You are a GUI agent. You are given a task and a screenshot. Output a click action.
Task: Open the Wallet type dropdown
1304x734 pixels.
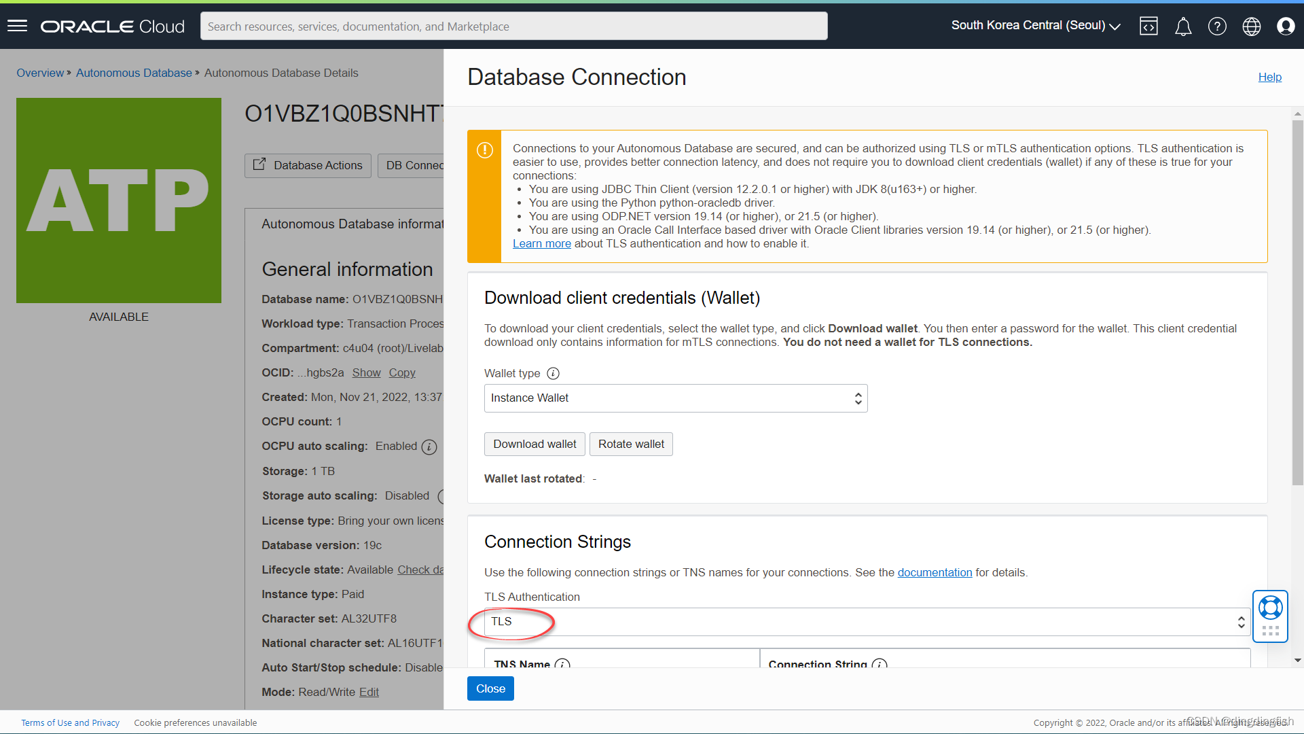(676, 398)
